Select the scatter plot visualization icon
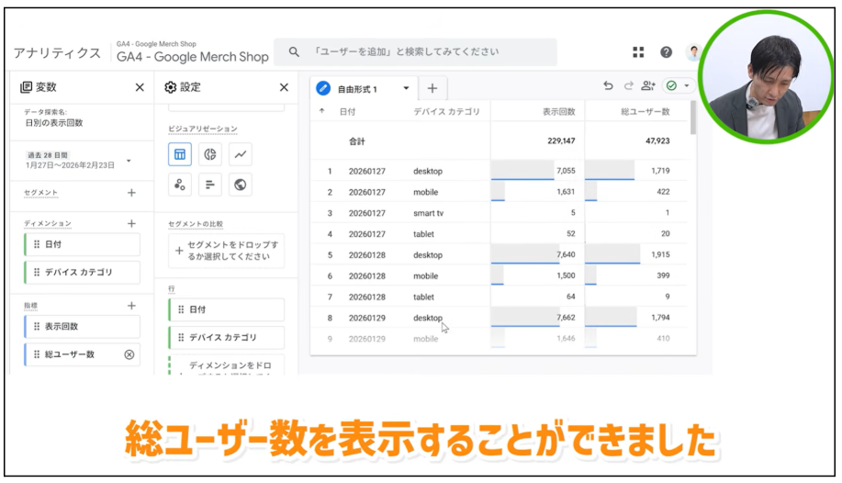Viewport: 842px width, 483px height. (x=180, y=185)
